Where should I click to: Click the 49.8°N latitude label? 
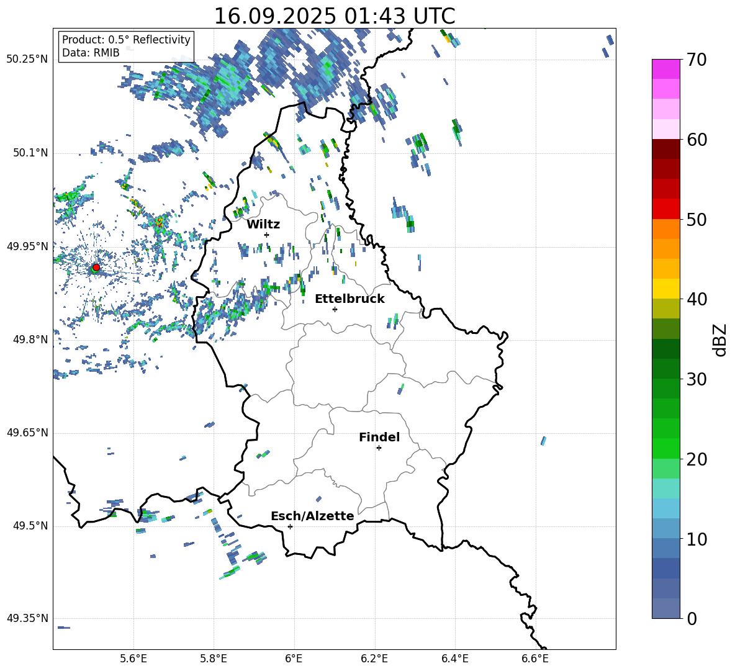click(30, 340)
